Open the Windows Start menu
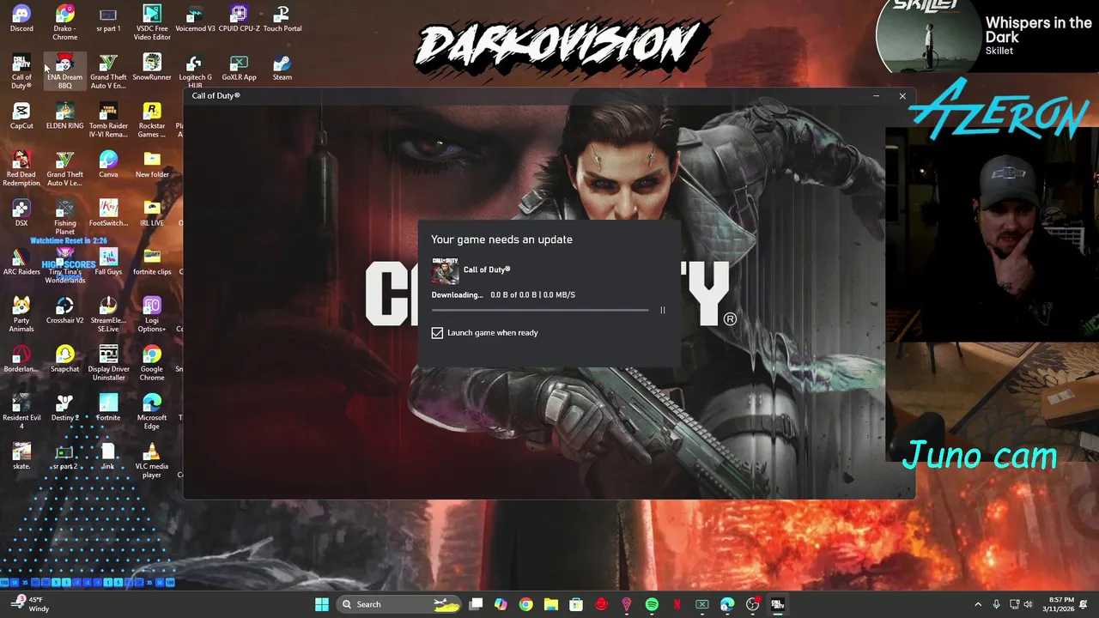The width and height of the screenshot is (1099, 618). 322,604
